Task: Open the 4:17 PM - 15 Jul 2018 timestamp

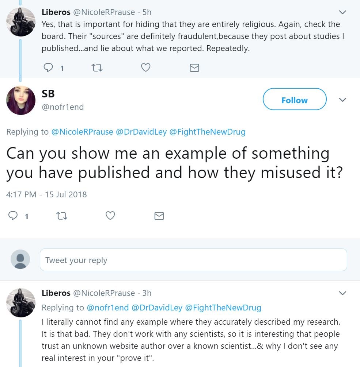Action: [x=46, y=194]
